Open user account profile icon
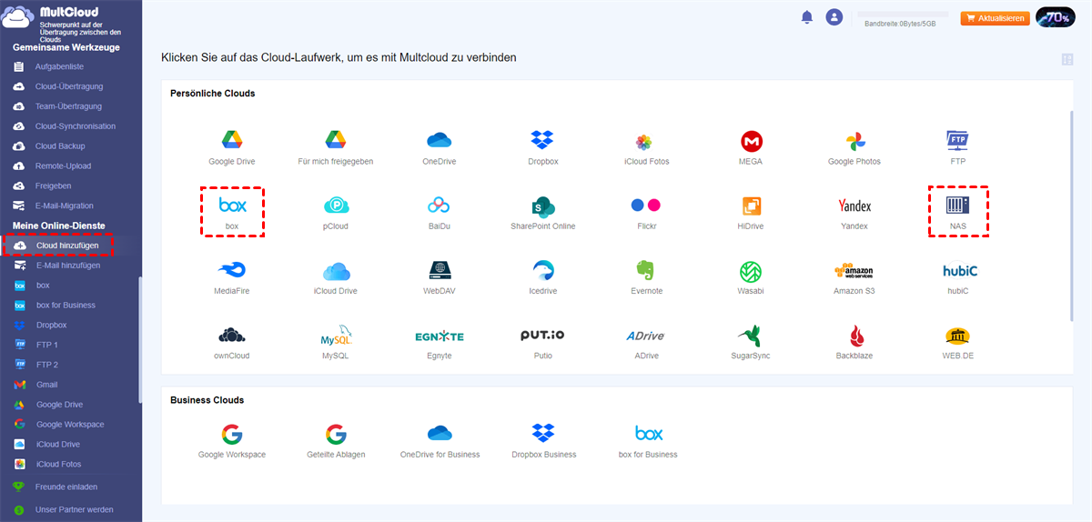 (x=834, y=17)
